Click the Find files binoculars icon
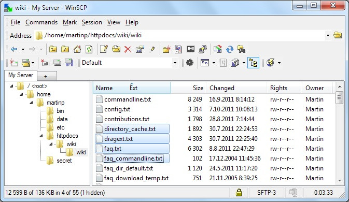Image resolution: width=349 pixels, height=202 pixels. coord(241,49)
